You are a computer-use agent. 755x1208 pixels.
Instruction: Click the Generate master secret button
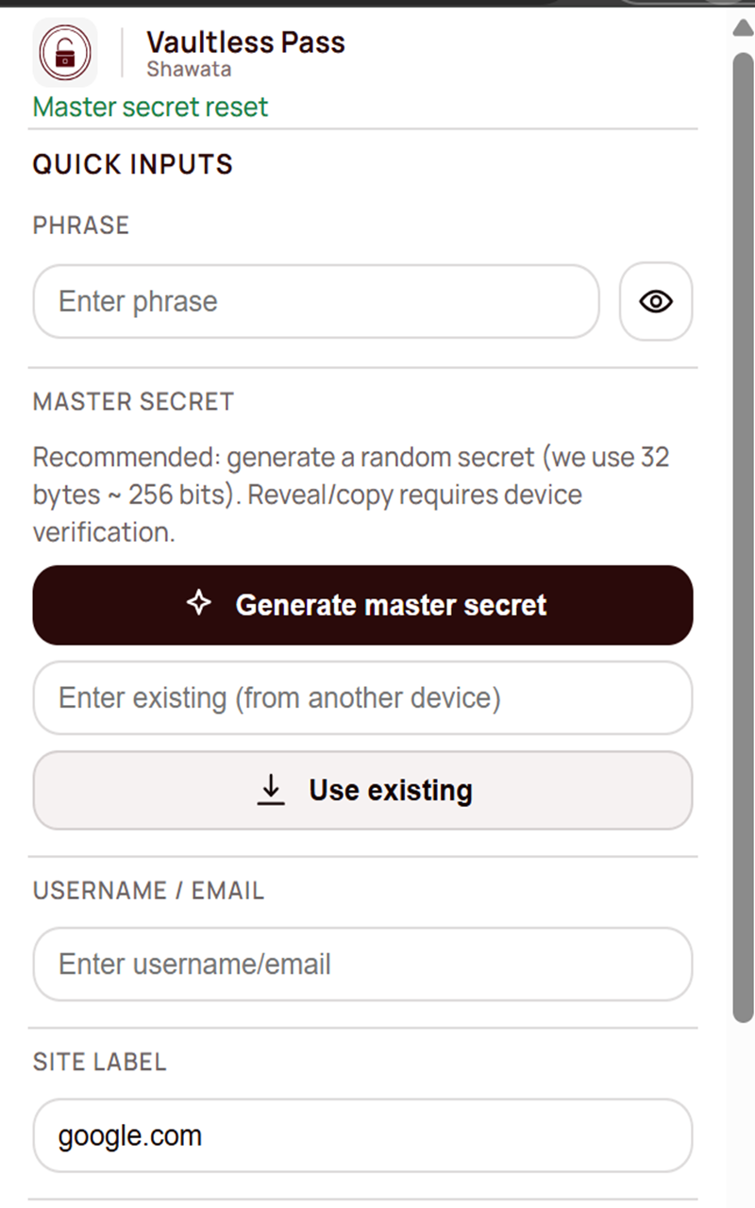362,604
